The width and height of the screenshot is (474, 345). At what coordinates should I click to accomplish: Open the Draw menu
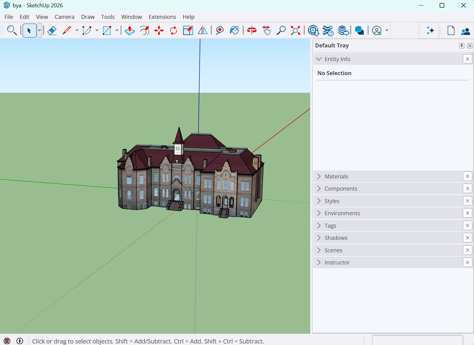88,17
